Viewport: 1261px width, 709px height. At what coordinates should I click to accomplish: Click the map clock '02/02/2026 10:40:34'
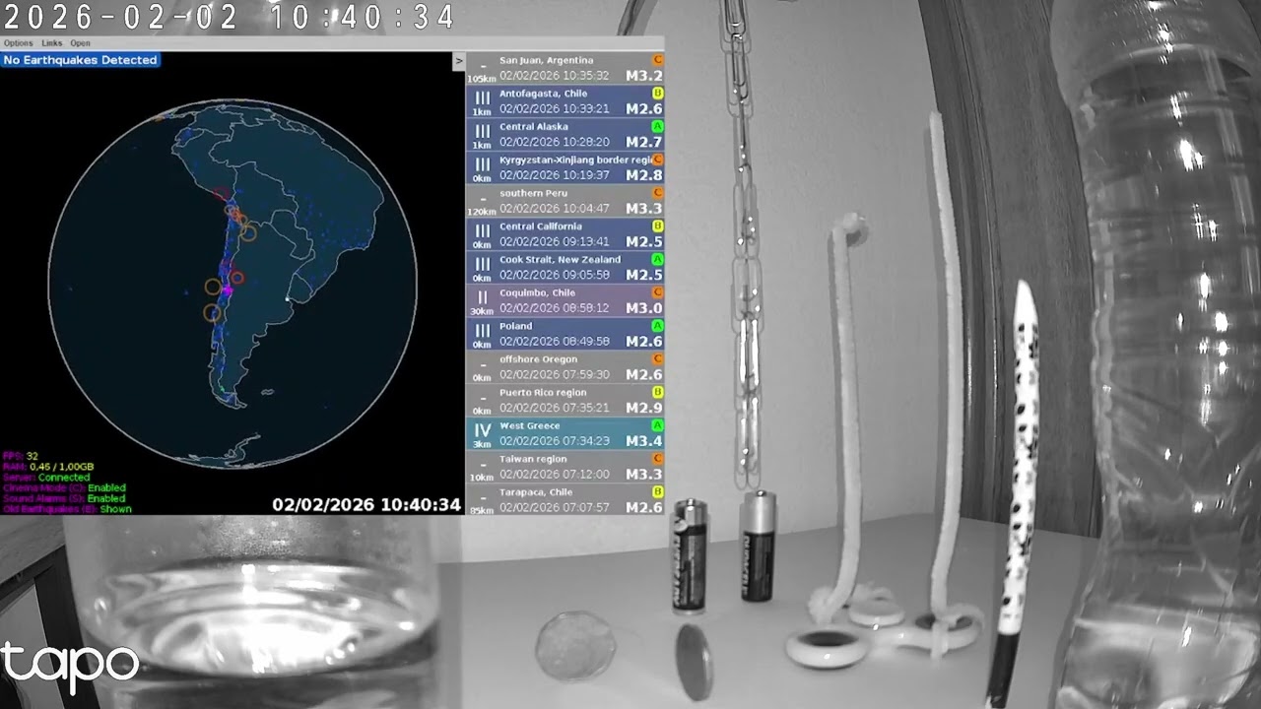tap(366, 504)
